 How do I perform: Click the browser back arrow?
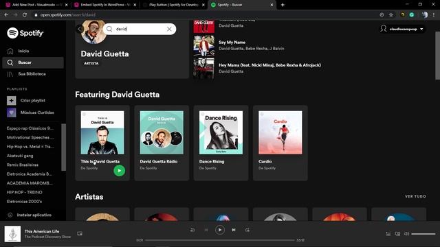tap(6, 14)
